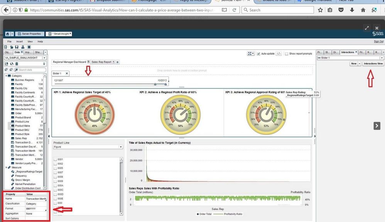This screenshot has width=385, height=222.
Task: Check Product Line item 0008
Action: (x=55, y=177)
